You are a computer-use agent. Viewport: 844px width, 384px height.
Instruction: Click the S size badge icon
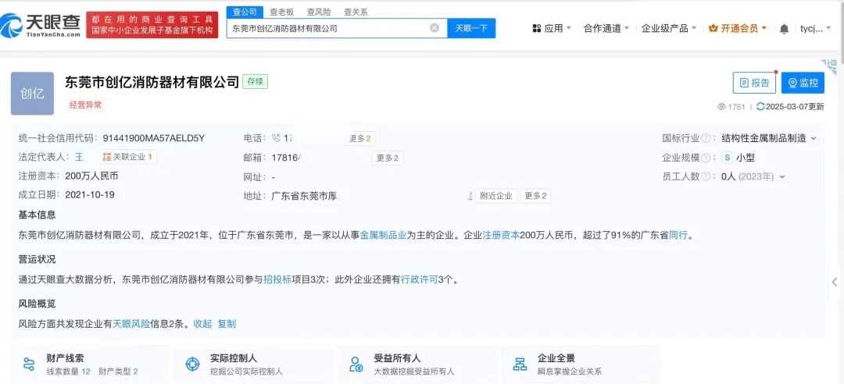(728, 158)
